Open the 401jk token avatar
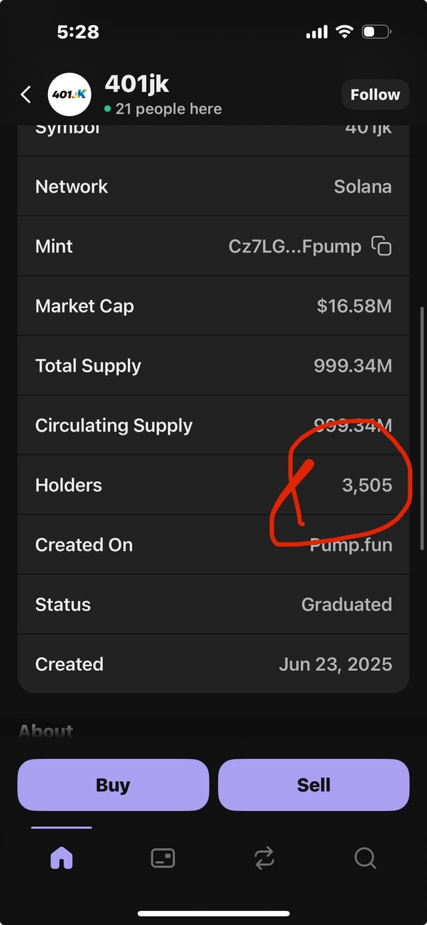 tap(69, 95)
